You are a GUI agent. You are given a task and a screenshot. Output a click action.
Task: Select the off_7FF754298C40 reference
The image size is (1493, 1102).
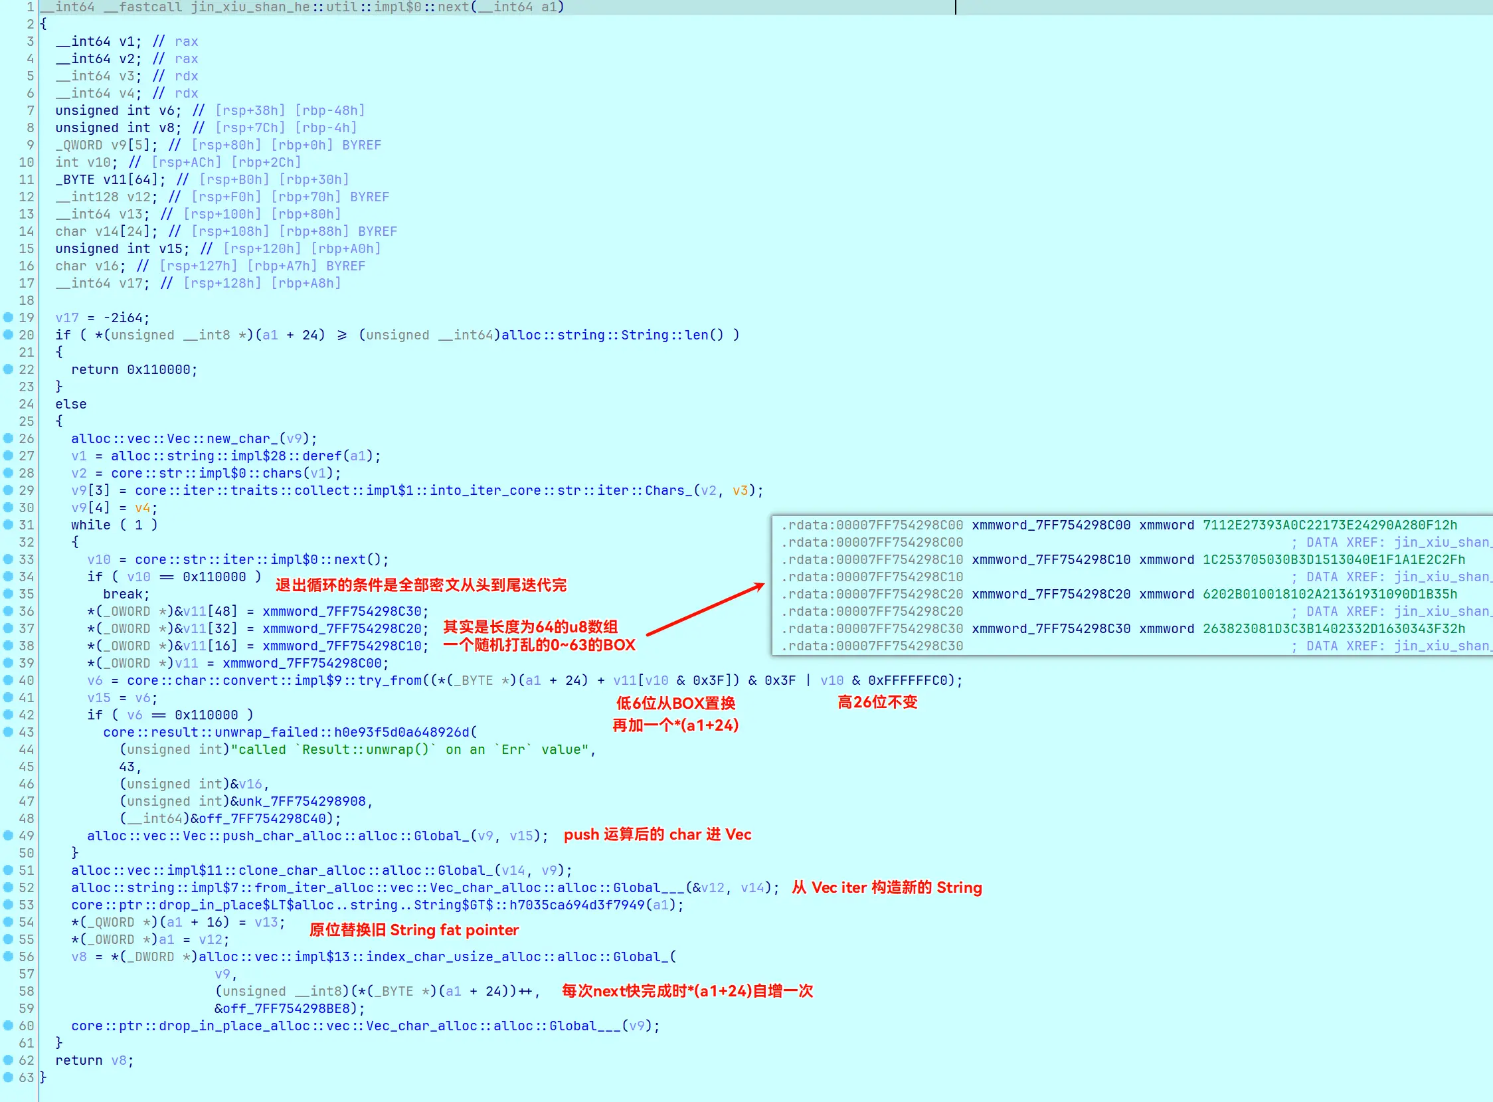(264, 818)
